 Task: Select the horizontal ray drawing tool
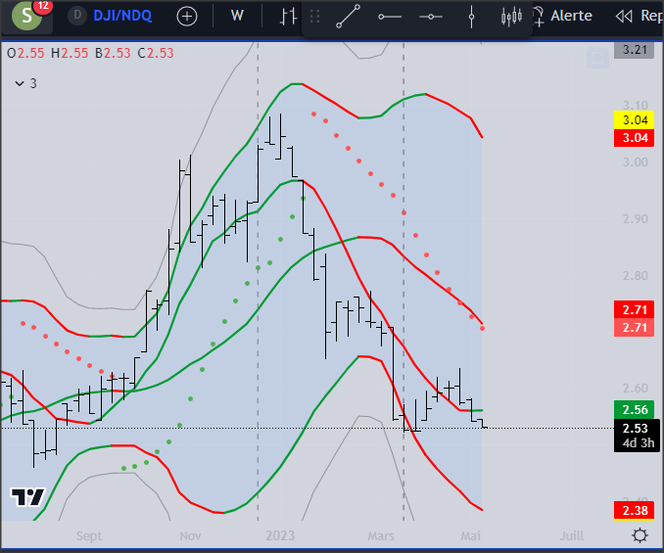[390, 17]
